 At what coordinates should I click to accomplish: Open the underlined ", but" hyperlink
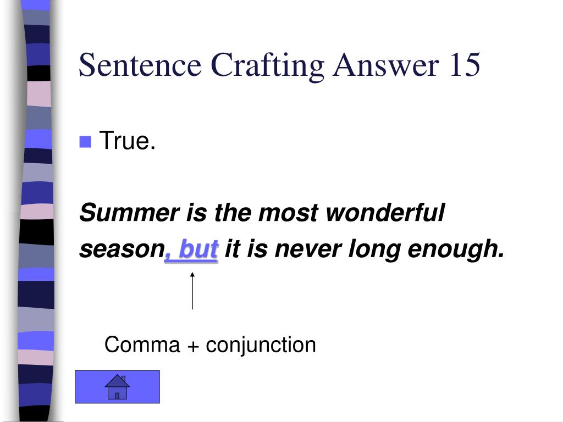point(191,249)
